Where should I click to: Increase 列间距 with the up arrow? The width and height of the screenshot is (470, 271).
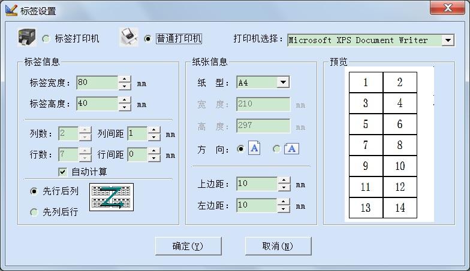tap(154, 130)
